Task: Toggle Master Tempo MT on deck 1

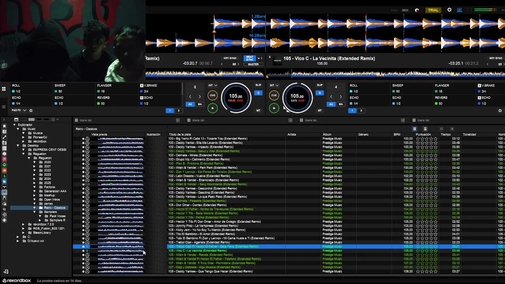Action: coord(258,110)
